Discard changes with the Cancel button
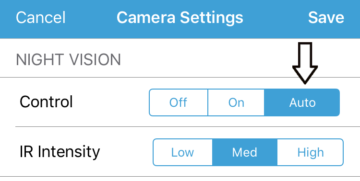The image size is (360, 181). 41,17
